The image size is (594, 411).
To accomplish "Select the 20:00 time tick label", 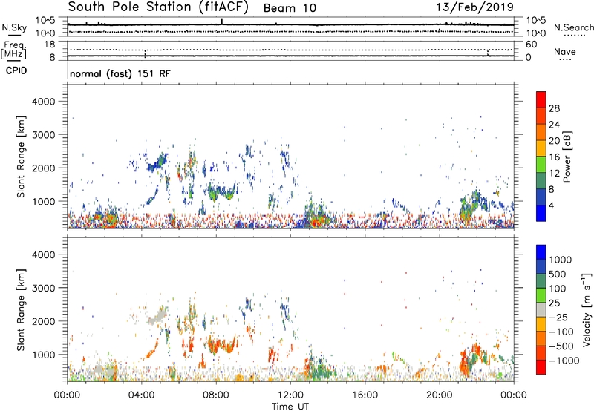I will click(439, 395).
